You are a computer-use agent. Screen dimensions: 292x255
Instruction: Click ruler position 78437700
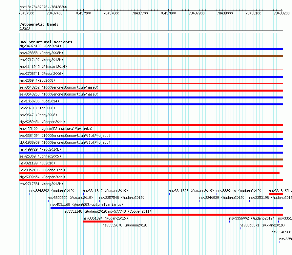140,13
